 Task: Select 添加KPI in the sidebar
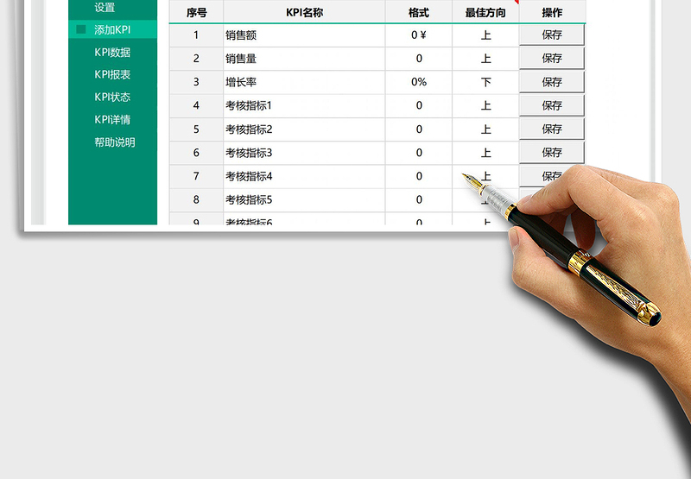[x=112, y=29]
